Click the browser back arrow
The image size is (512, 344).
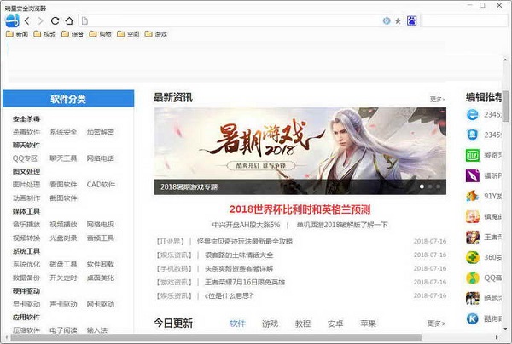[x=27, y=20]
